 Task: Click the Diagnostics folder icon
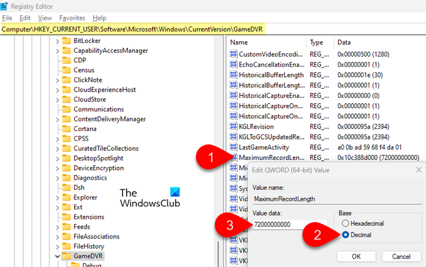pos(66,178)
